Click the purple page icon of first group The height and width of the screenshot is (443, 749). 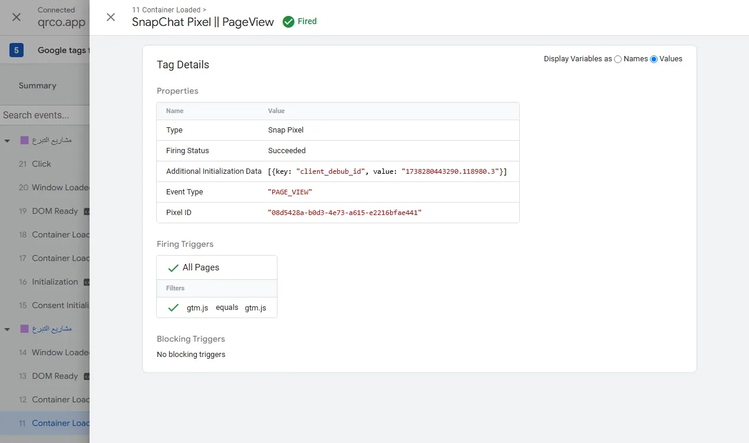pyautogui.click(x=24, y=140)
